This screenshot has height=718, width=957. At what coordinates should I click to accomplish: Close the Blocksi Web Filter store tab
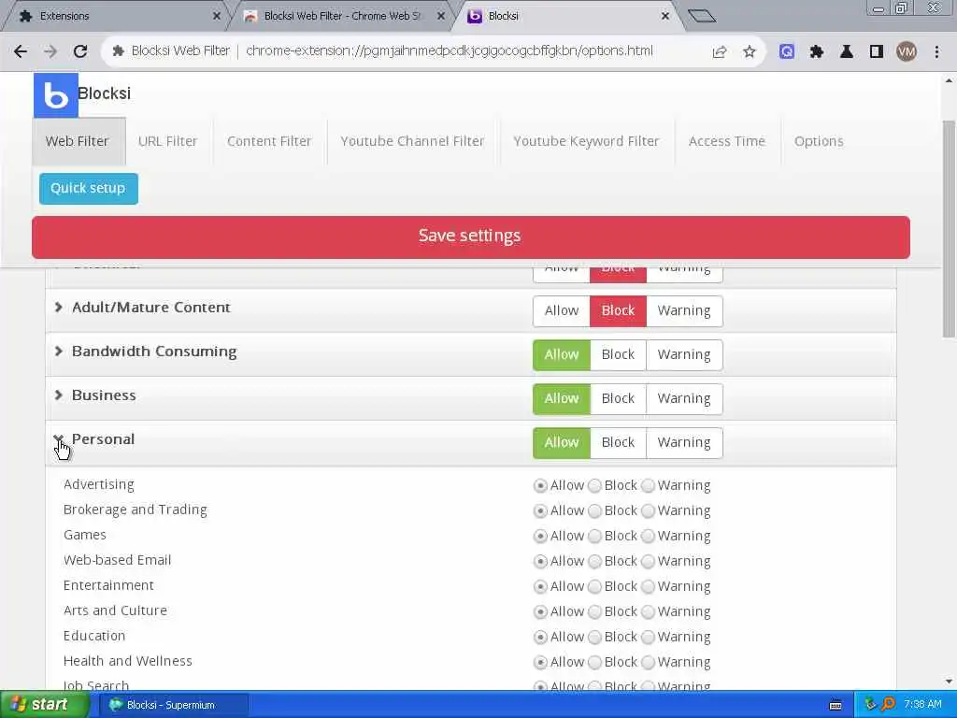click(441, 16)
